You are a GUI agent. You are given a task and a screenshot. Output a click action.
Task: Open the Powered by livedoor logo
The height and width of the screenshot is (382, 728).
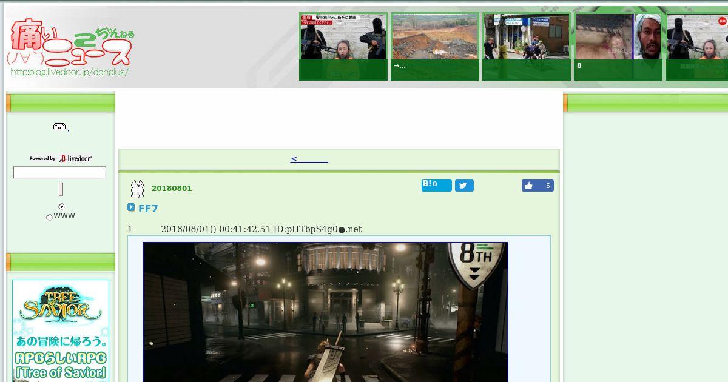61,158
